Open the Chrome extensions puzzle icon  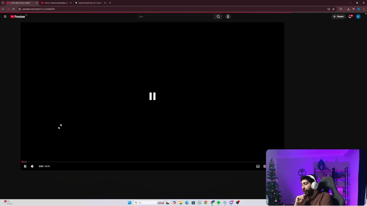[x=341, y=9]
